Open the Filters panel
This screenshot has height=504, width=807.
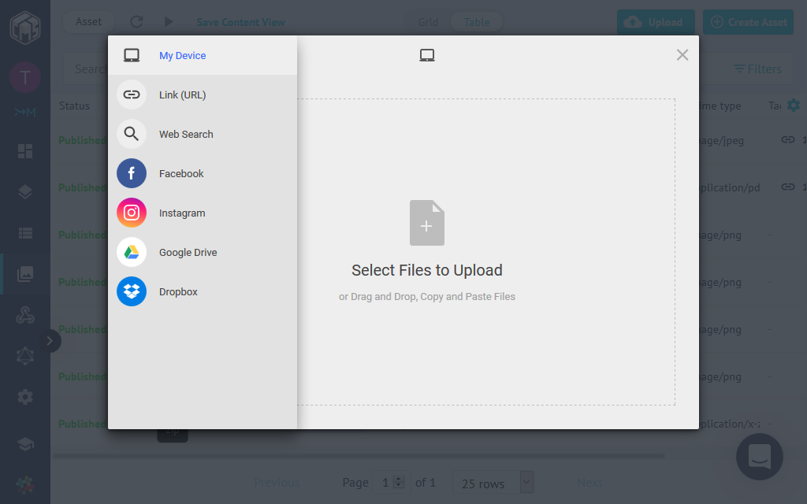[757, 69]
